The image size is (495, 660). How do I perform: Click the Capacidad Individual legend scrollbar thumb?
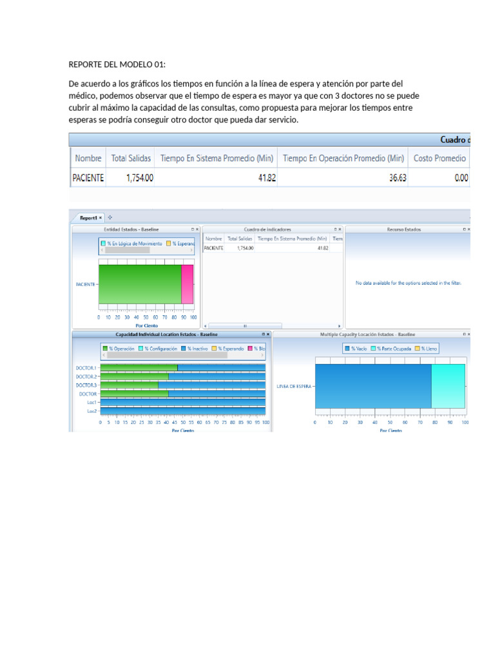(167, 355)
